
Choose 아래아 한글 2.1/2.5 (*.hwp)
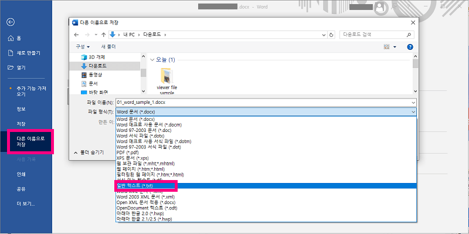pyautogui.click(x=266, y=219)
